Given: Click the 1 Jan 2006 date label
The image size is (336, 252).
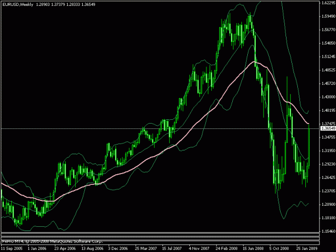Looking at the screenshot, I should click(37, 249).
